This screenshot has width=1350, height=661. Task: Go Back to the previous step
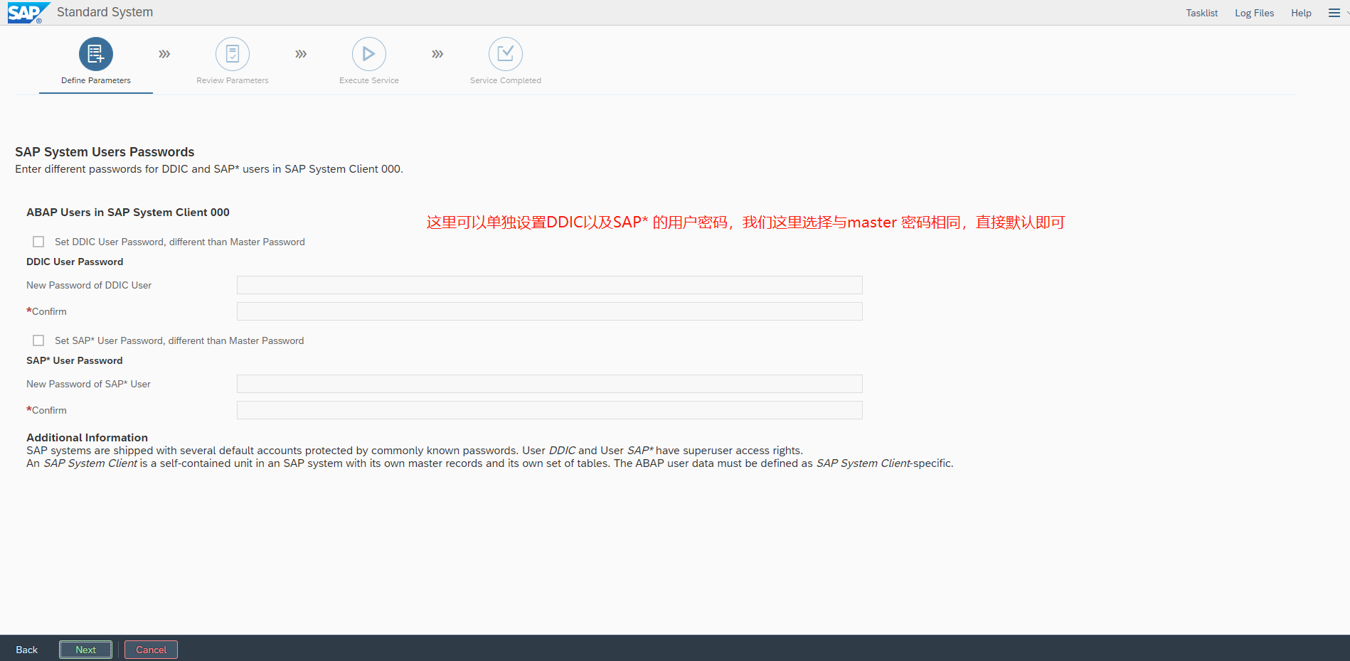[27, 650]
